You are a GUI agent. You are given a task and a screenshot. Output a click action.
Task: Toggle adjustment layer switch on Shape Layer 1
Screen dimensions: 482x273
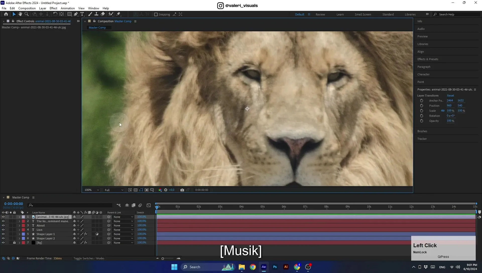point(97,234)
